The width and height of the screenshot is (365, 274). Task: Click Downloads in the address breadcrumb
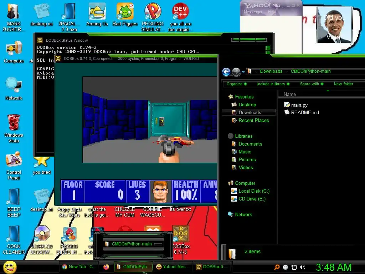(271, 71)
